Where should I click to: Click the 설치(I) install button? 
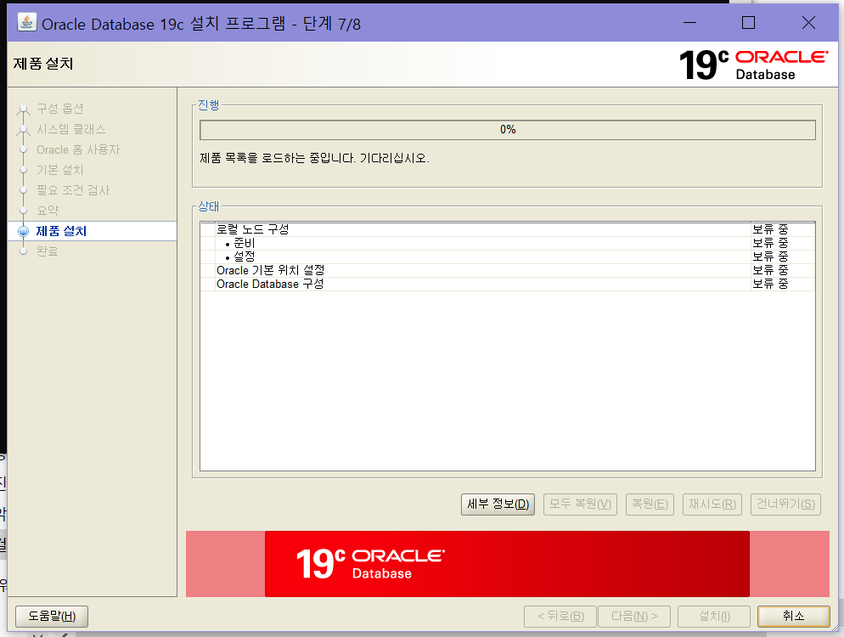coord(714,617)
